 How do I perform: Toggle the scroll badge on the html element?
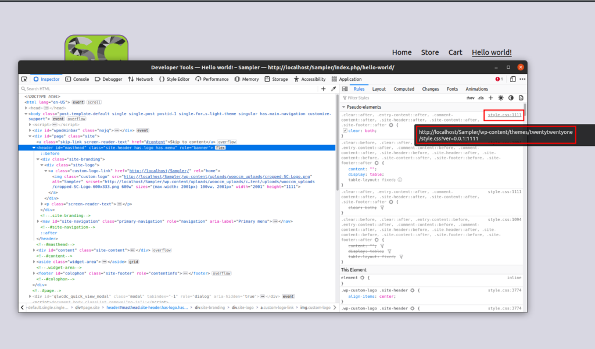click(x=94, y=102)
